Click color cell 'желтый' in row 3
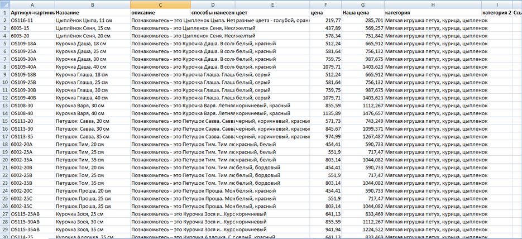Screen dimensions: 522x239 coord(272,28)
